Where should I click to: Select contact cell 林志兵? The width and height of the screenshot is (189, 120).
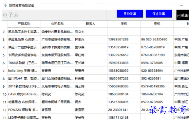click(x=90, y=39)
